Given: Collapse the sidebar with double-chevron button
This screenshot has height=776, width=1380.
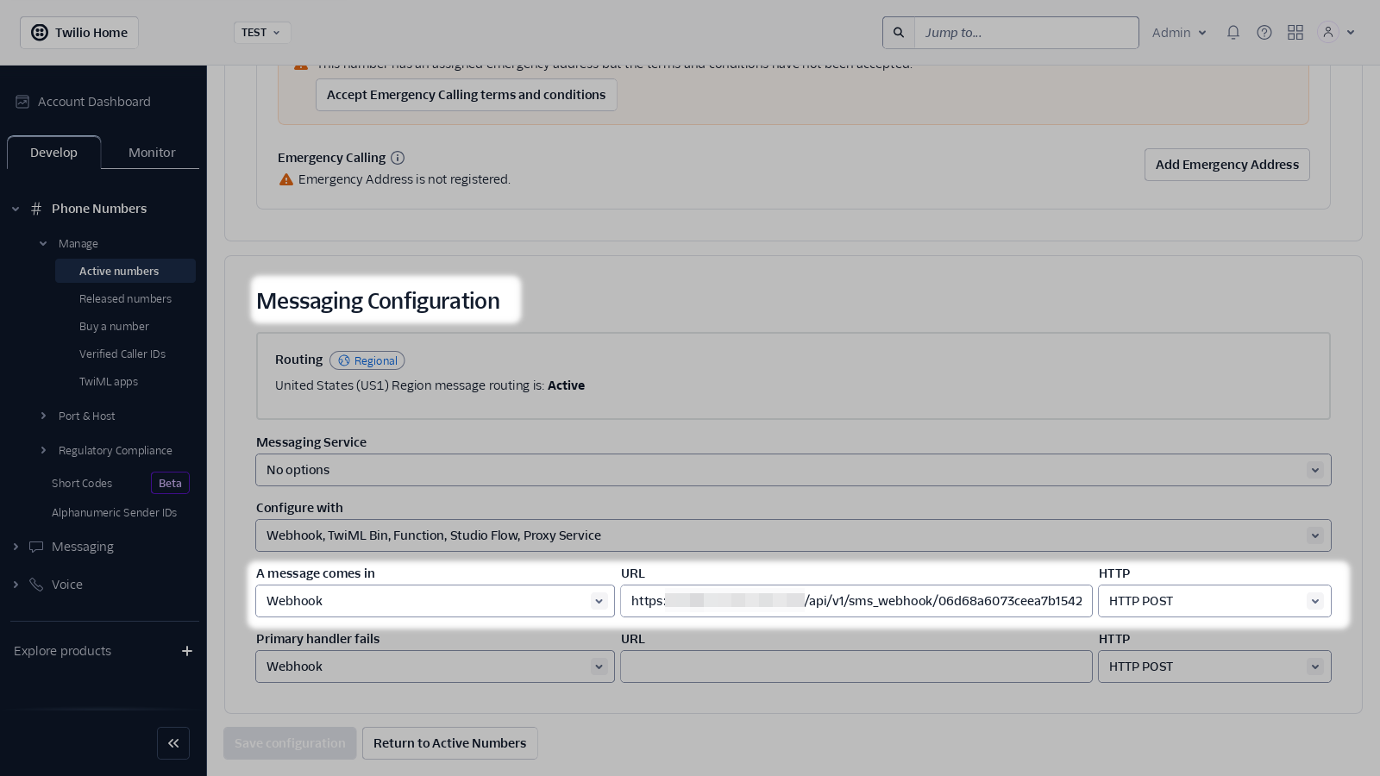Looking at the screenshot, I should pyautogui.click(x=173, y=743).
